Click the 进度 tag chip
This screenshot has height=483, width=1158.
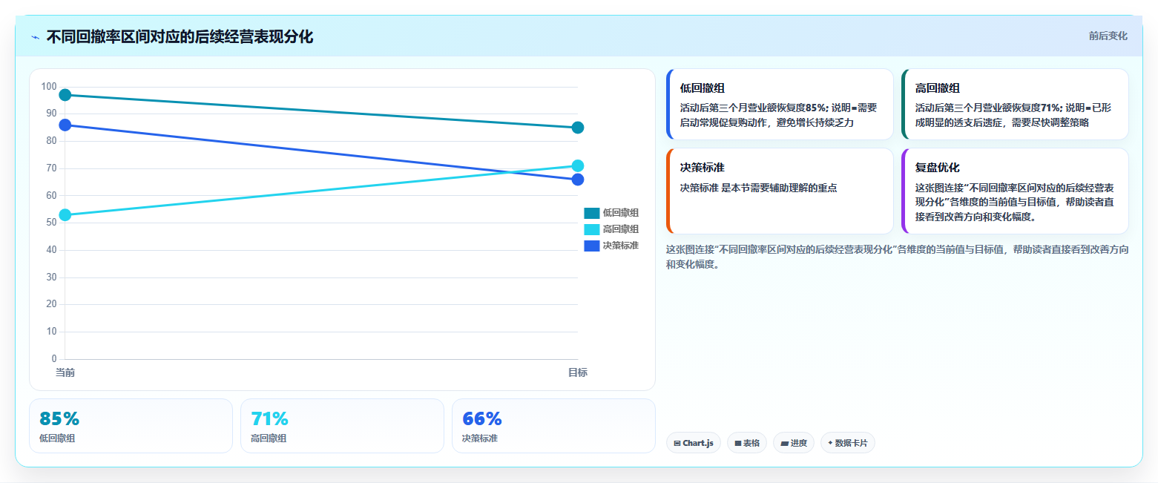coord(794,443)
